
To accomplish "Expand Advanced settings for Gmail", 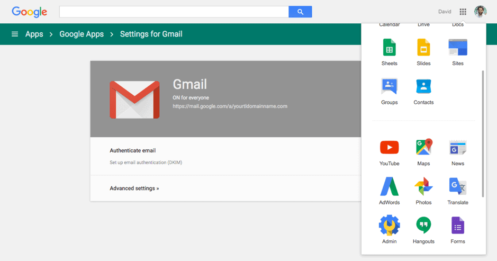I will pos(134,188).
